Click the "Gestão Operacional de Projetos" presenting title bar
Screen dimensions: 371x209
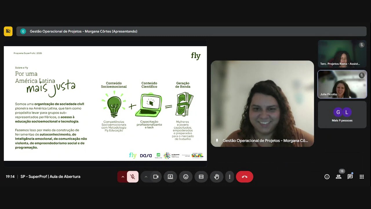point(191,31)
